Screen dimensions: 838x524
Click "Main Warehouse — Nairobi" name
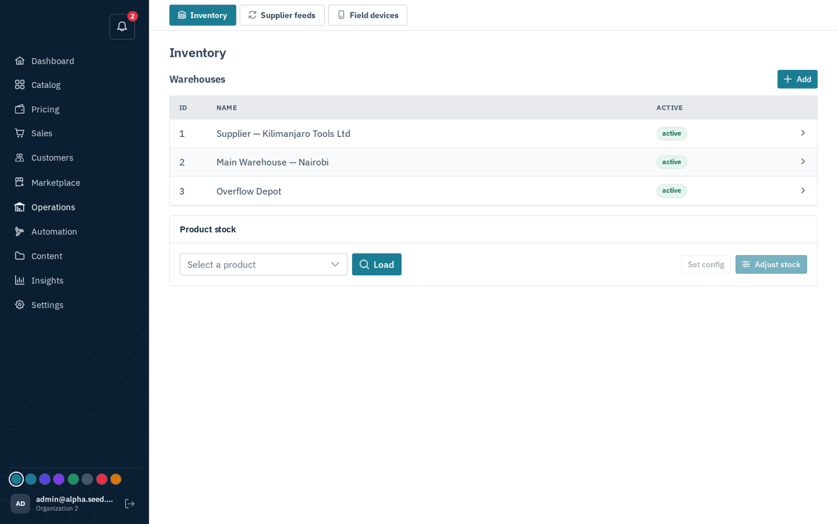pyautogui.click(x=272, y=162)
